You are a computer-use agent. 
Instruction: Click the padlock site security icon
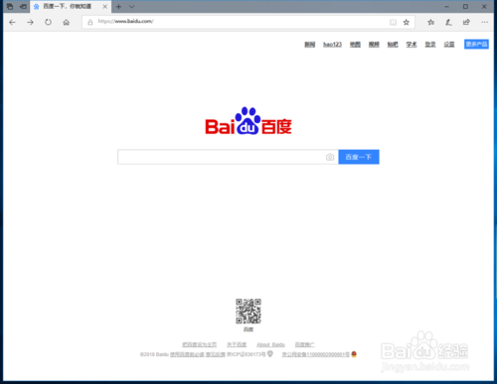pos(89,22)
